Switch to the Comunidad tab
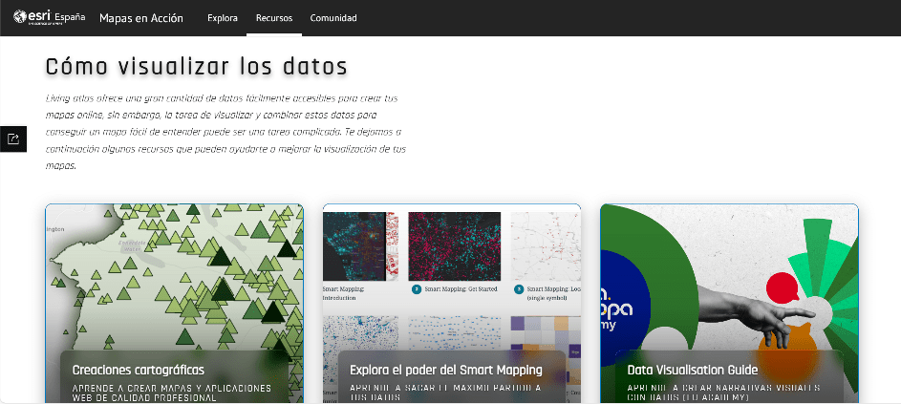Image resolution: width=901 pixels, height=404 pixels. tap(333, 18)
